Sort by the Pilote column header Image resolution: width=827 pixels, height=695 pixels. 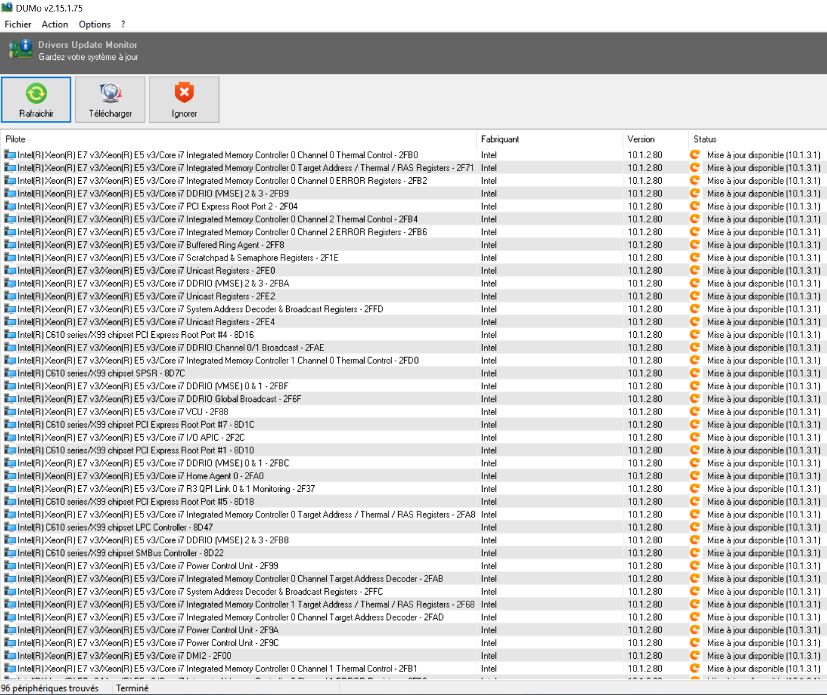[x=238, y=139]
